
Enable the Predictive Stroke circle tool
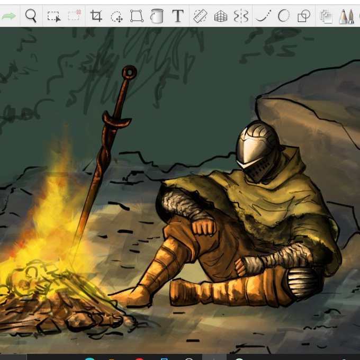284,16
